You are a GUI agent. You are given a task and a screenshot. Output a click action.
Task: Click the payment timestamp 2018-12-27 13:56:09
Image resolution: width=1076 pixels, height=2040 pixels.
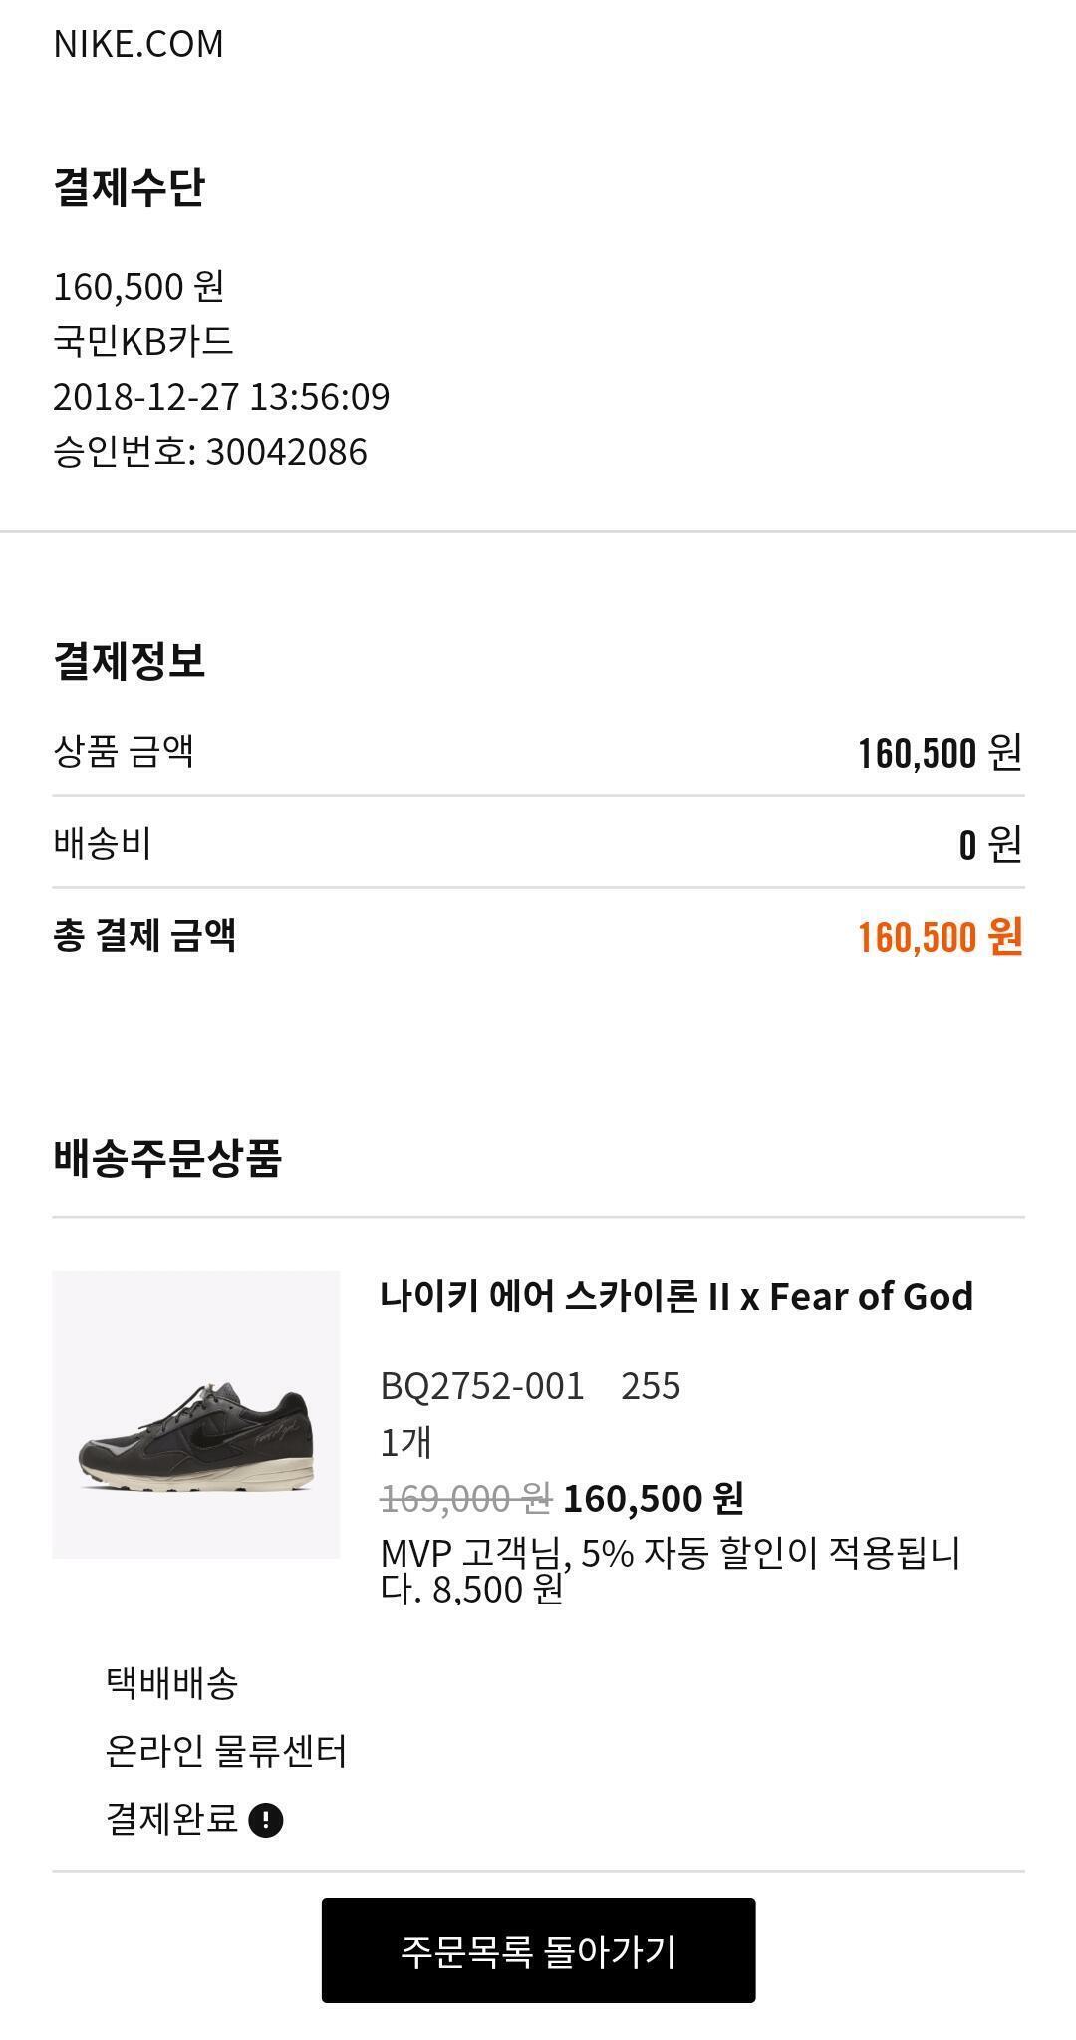(221, 397)
